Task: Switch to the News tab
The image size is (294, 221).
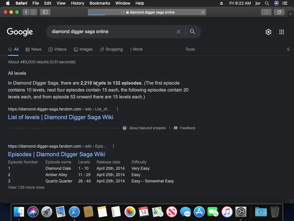Action: (x=33, y=49)
